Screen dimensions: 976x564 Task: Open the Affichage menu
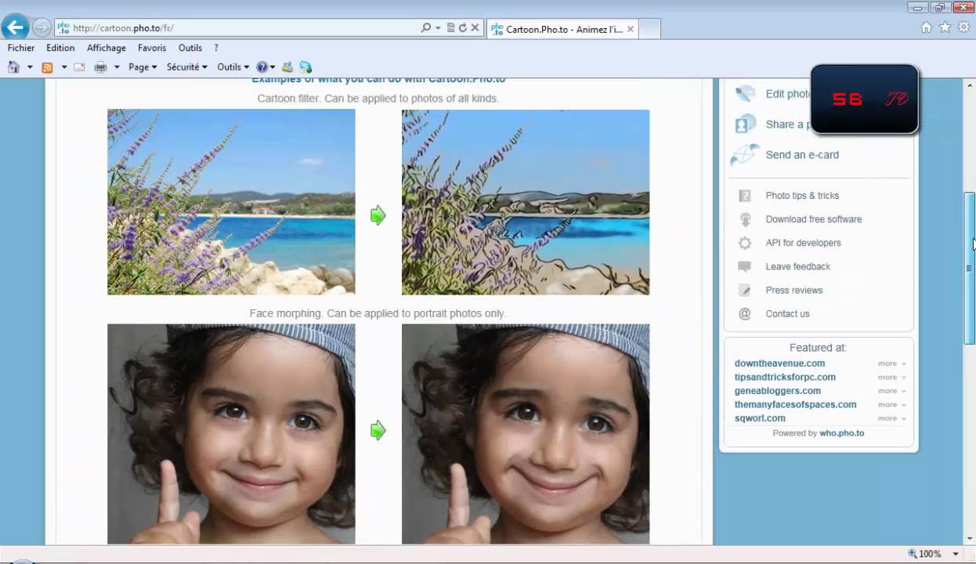click(x=107, y=48)
